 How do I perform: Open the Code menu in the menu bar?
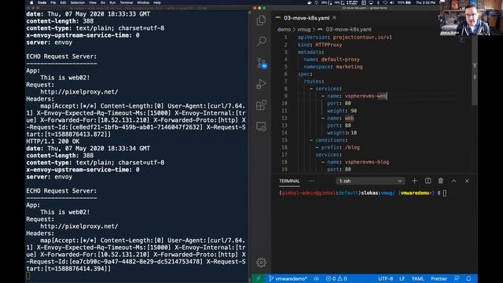point(42,2)
